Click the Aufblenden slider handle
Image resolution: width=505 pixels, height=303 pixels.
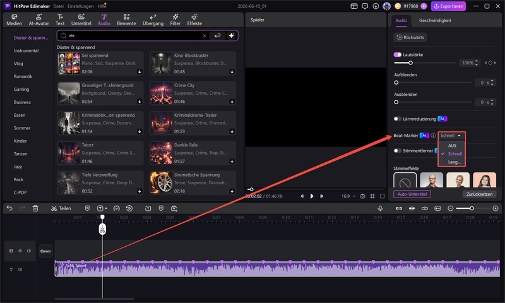tap(396, 83)
